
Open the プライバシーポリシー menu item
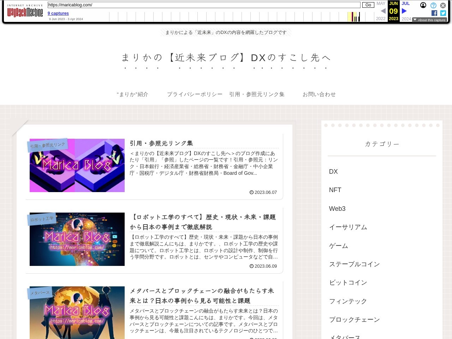(x=195, y=94)
